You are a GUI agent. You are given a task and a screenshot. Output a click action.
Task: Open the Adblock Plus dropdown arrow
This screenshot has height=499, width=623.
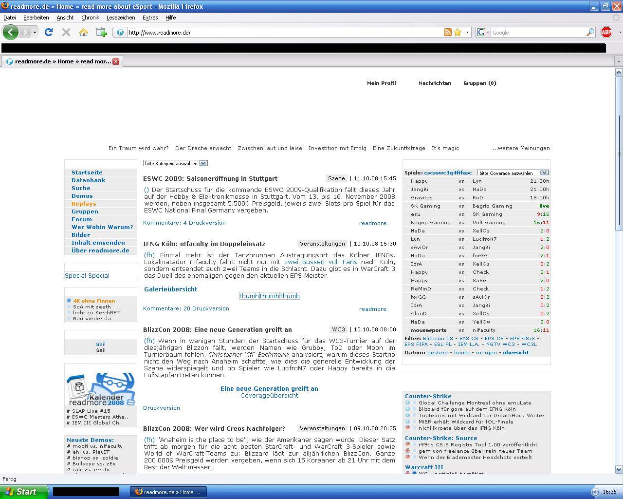(620, 33)
